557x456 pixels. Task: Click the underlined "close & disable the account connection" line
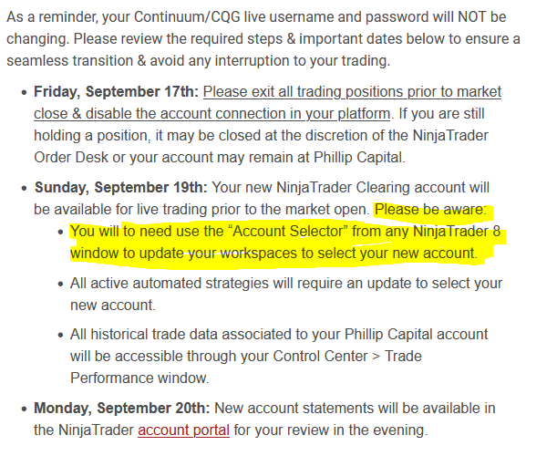pos(211,114)
